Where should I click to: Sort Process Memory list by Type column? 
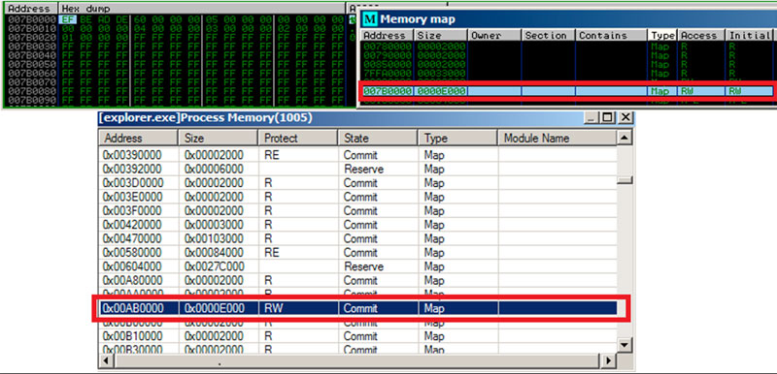(x=457, y=139)
